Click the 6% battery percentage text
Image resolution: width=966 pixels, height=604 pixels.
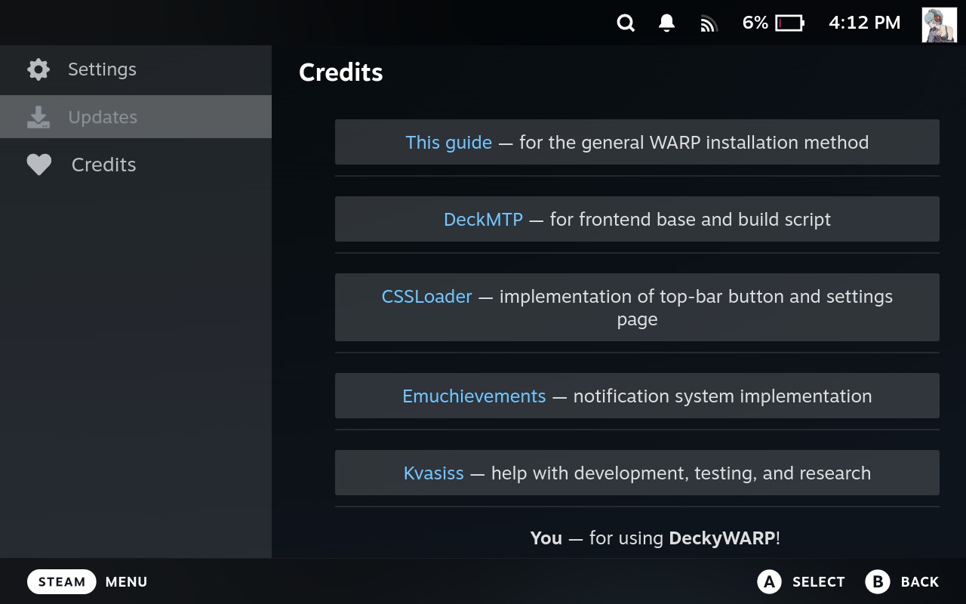[x=755, y=23]
